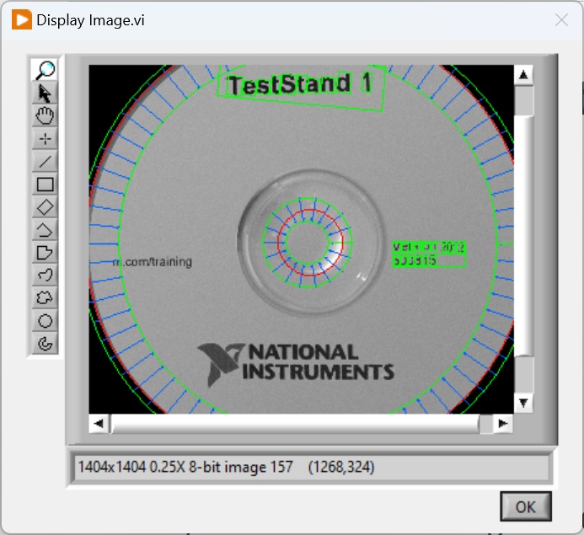Click the vertical scrollbar down arrow
Screen dimensions: 584x535
(523, 403)
